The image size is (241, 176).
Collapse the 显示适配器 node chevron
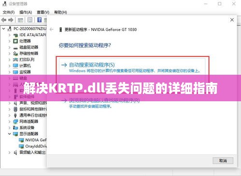click(x=10, y=134)
